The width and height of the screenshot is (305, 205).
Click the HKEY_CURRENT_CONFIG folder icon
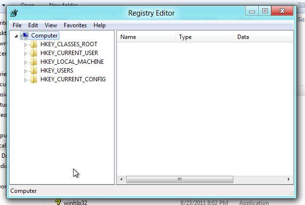[x=34, y=79]
